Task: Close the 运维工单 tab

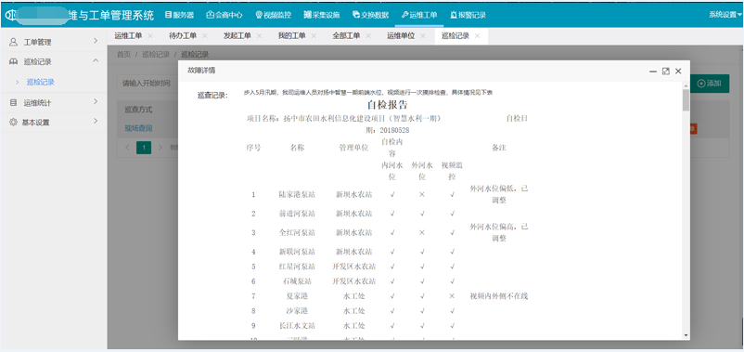Action: [x=150, y=35]
